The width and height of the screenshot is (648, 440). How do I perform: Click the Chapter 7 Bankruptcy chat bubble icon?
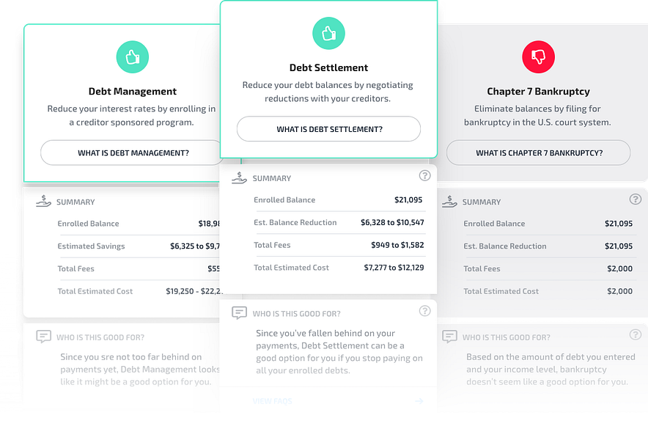449,337
